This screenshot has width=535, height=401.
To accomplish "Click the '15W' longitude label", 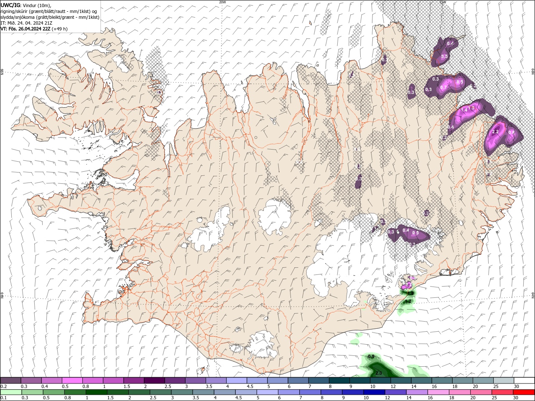I will (x=443, y=2).
